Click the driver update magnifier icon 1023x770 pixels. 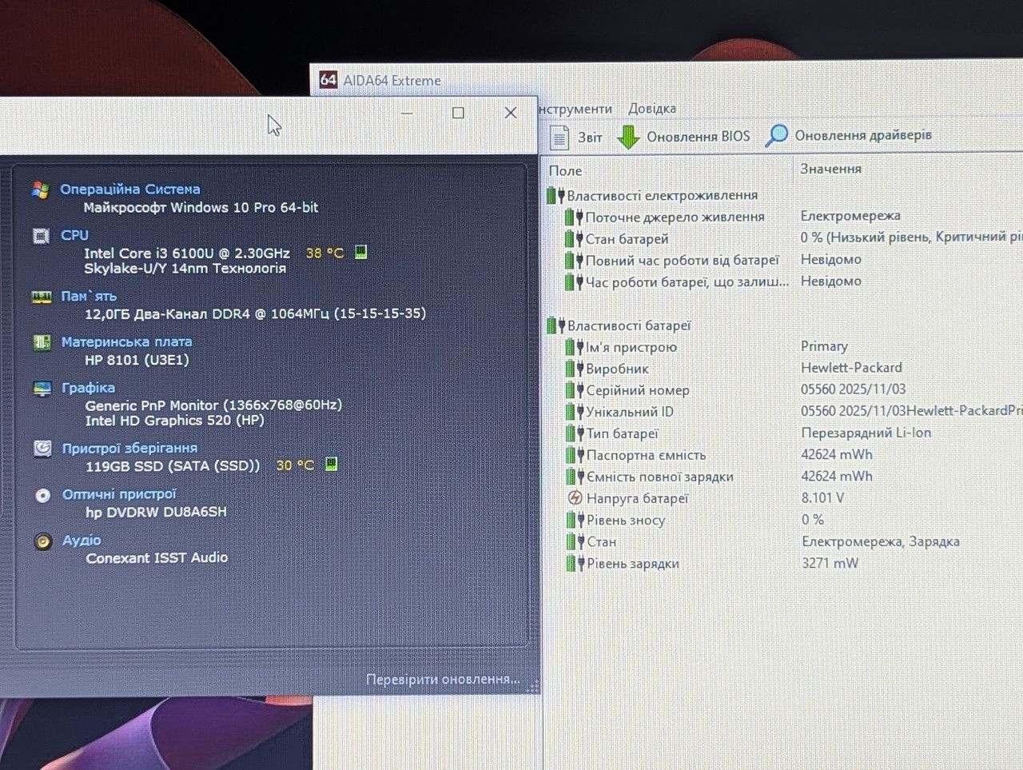(x=776, y=136)
